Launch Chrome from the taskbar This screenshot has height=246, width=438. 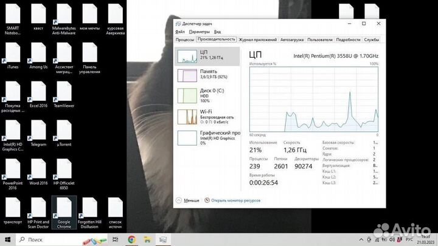pyautogui.click(x=131, y=239)
